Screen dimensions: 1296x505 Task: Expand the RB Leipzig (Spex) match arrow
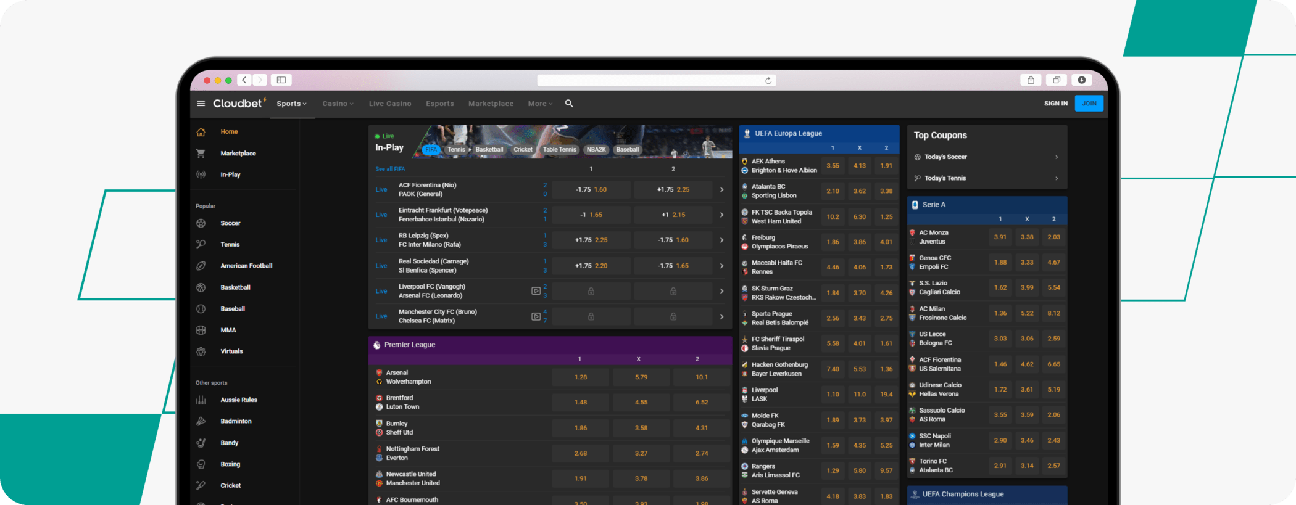[721, 240]
